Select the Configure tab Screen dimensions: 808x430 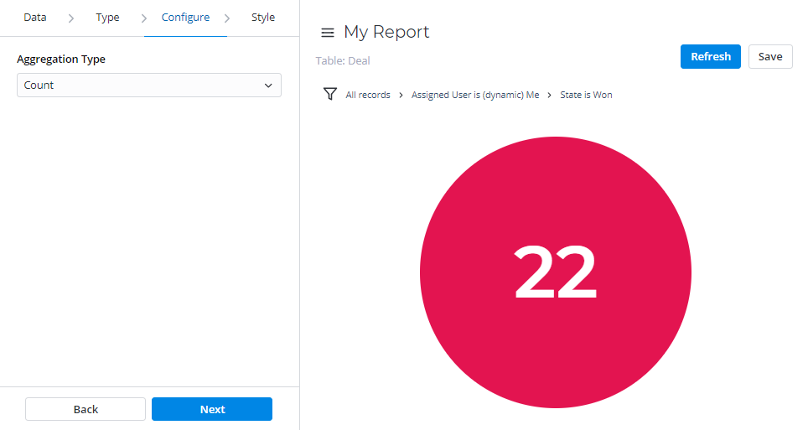click(185, 18)
